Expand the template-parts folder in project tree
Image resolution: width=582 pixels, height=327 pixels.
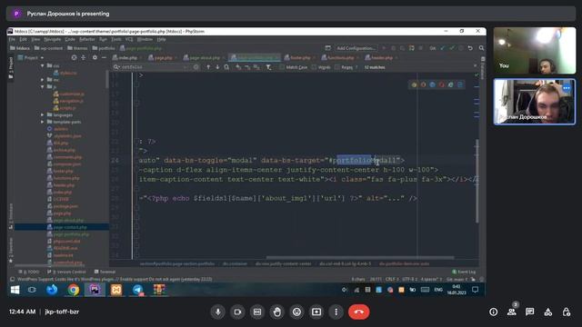43,122
